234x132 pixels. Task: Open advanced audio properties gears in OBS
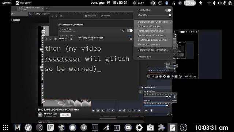pyautogui.click(x=146, y=110)
